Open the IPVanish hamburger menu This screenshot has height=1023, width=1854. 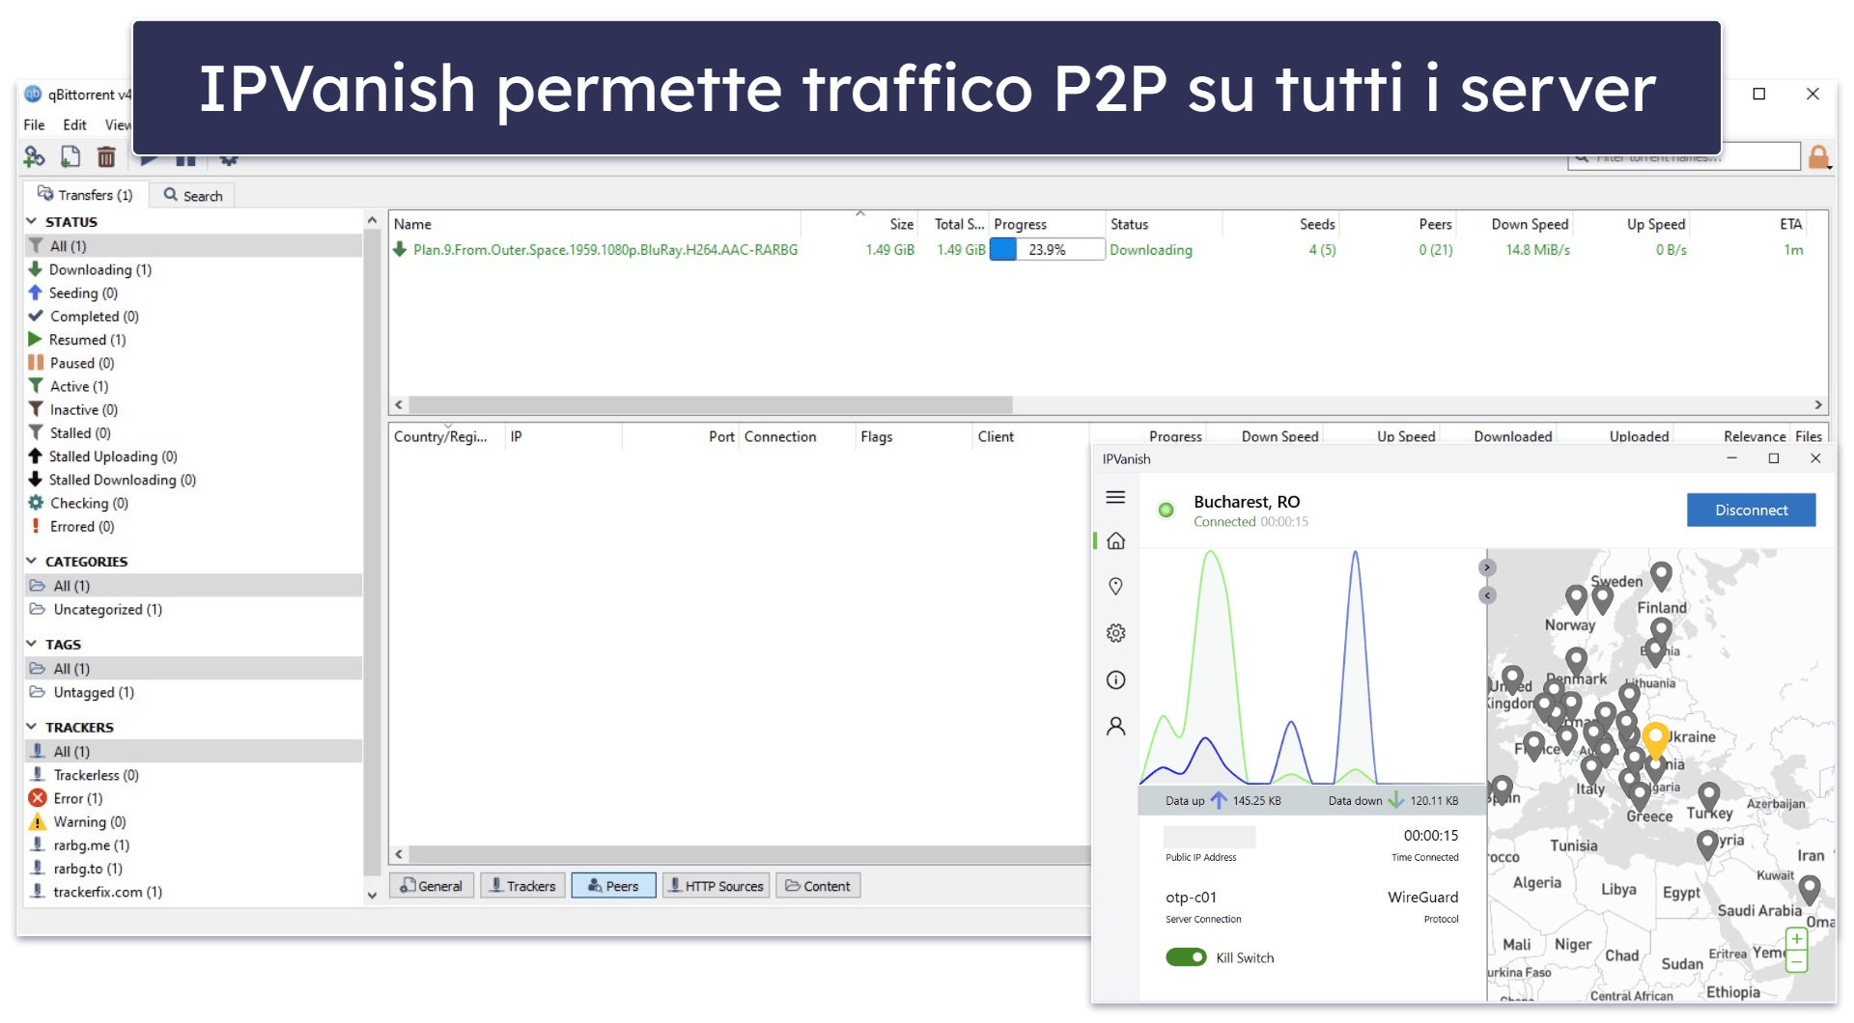pos(1115,497)
